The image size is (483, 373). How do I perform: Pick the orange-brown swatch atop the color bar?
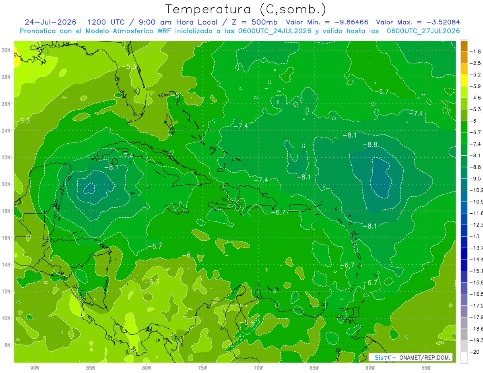point(464,46)
